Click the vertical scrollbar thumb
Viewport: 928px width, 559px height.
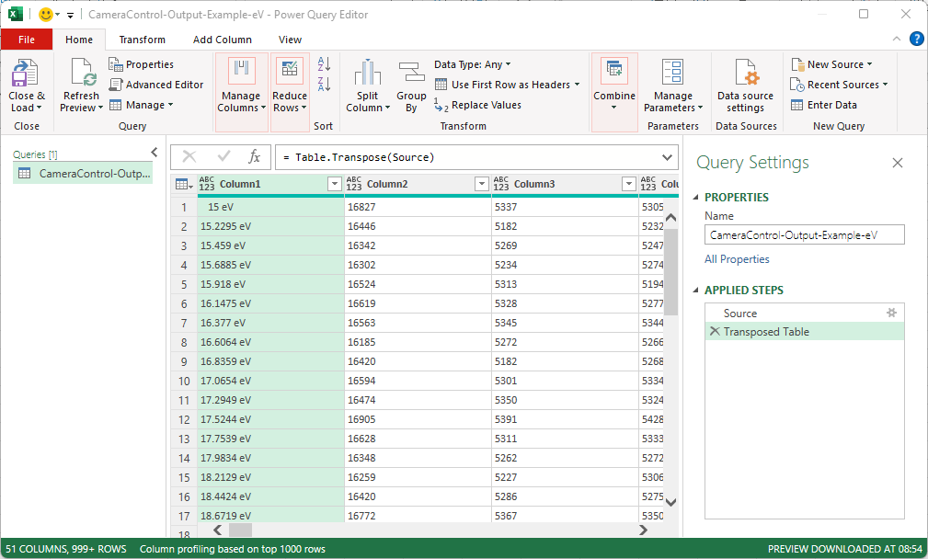pos(670,272)
